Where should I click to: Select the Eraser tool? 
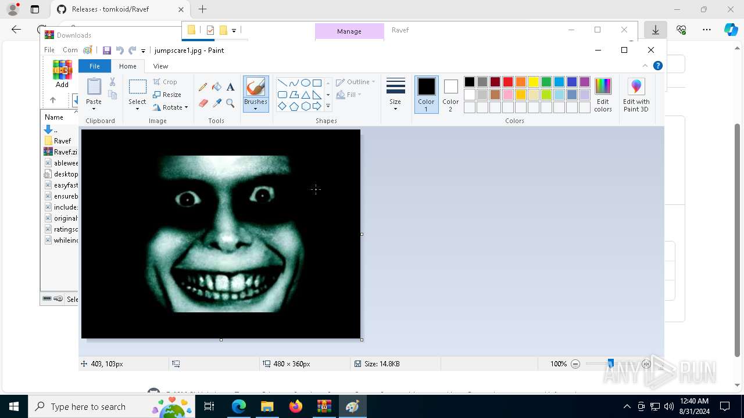[x=203, y=103]
